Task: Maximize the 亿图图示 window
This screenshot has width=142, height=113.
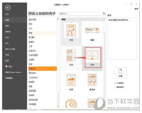Action: pyautogui.click(x=131, y=4)
